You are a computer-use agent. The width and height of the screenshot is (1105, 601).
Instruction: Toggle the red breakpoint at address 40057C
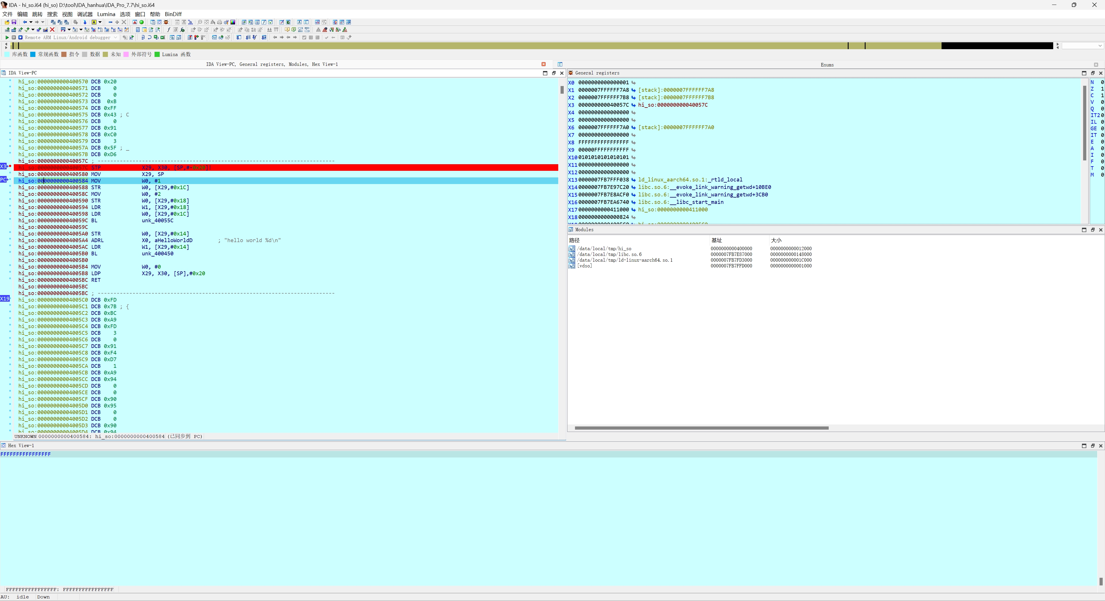pos(10,166)
